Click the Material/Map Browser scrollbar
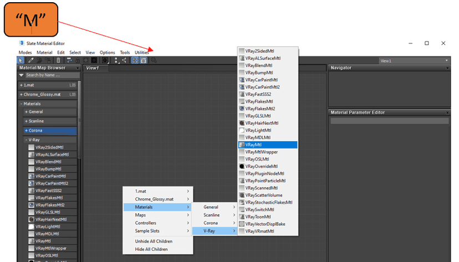 pos(79,120)
